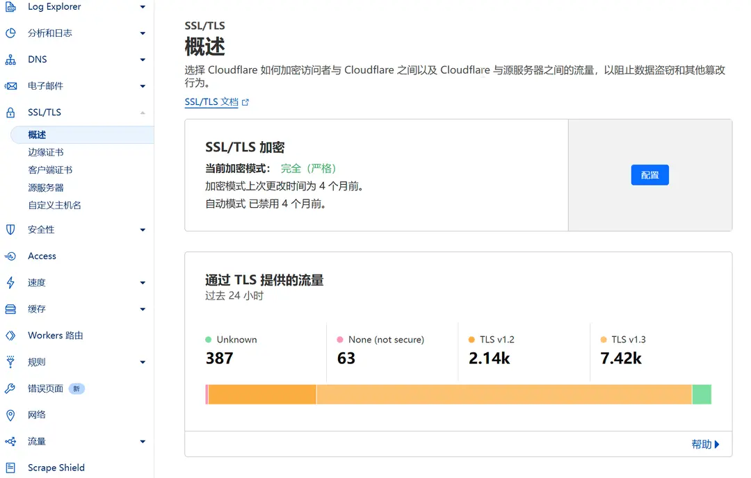Open the 网络 location pin icon
This screenshot has width=751, height=478.
tap(11, 414)
